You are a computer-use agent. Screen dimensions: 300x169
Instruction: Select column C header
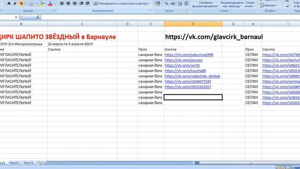(x=82, y=24)
